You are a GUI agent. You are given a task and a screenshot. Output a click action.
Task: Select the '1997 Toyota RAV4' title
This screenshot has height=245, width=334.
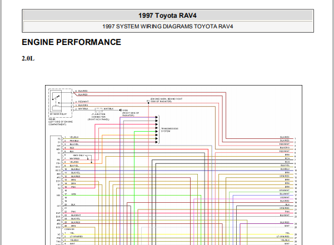167,16
